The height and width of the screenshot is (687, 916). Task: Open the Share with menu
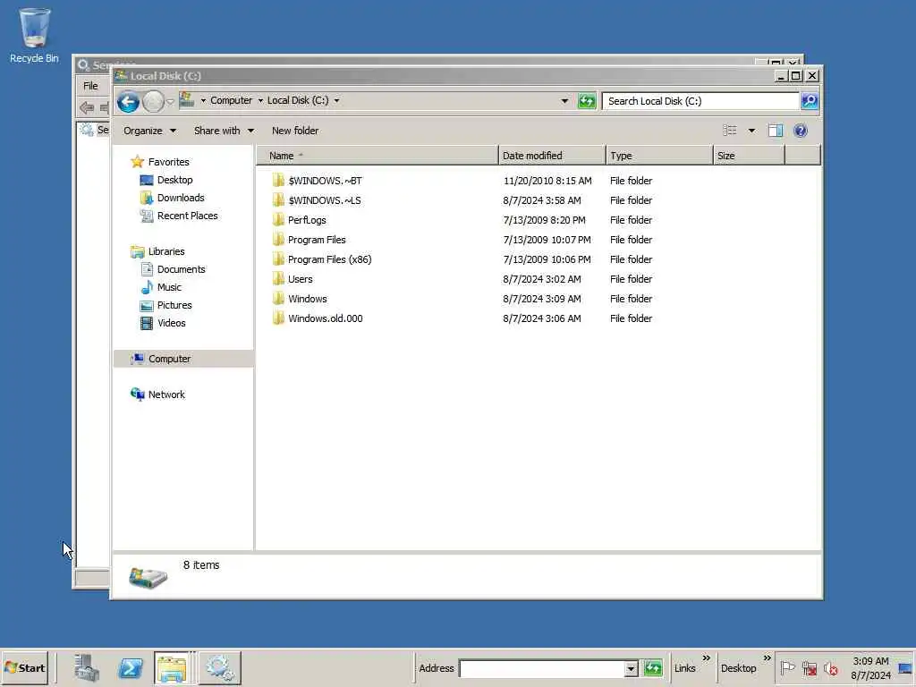point(224,131)
